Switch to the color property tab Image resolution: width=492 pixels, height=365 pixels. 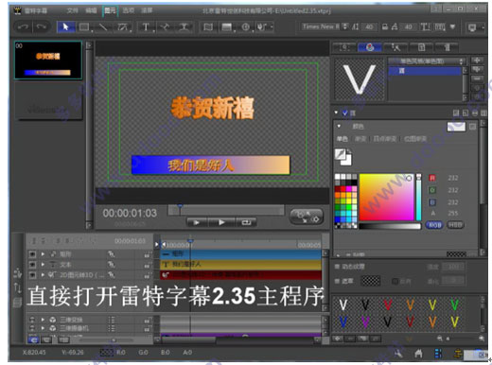[370, 47]
